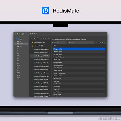Viewport: 121px width, 121px height.
Task: Click the layout icon in key list toolbar
Action: click(x=31, y=38)
